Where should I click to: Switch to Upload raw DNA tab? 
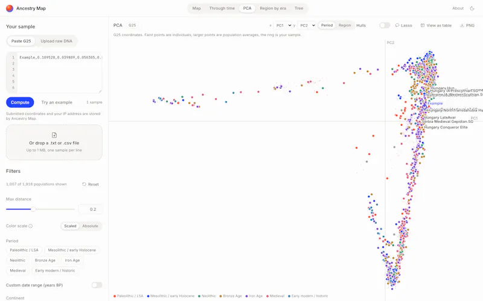point(56,41)
